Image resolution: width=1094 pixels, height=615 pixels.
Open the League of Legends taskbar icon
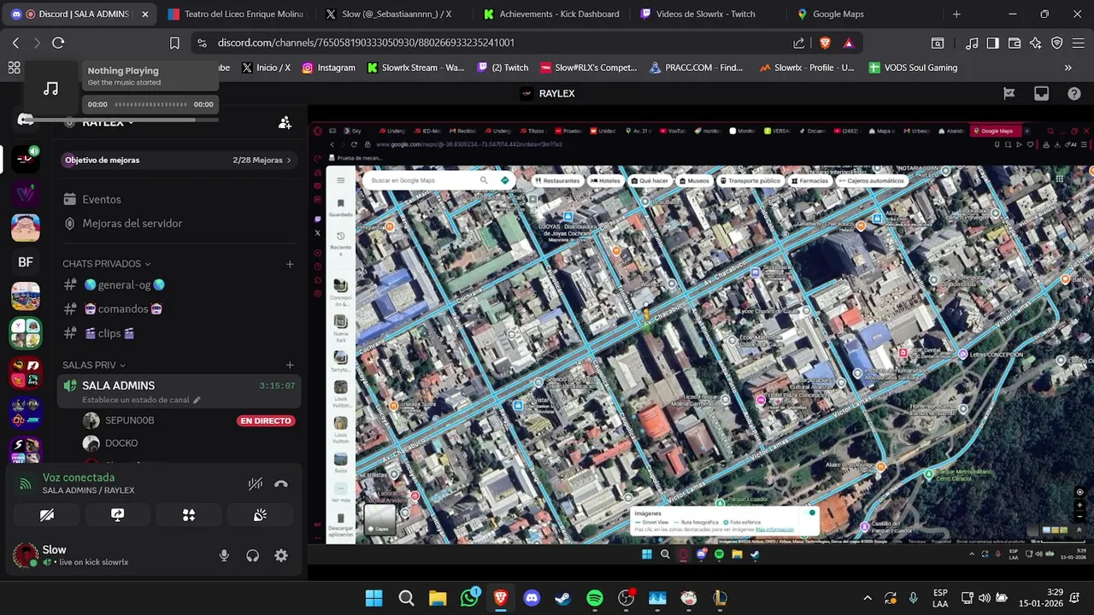[x=720, y=598]
